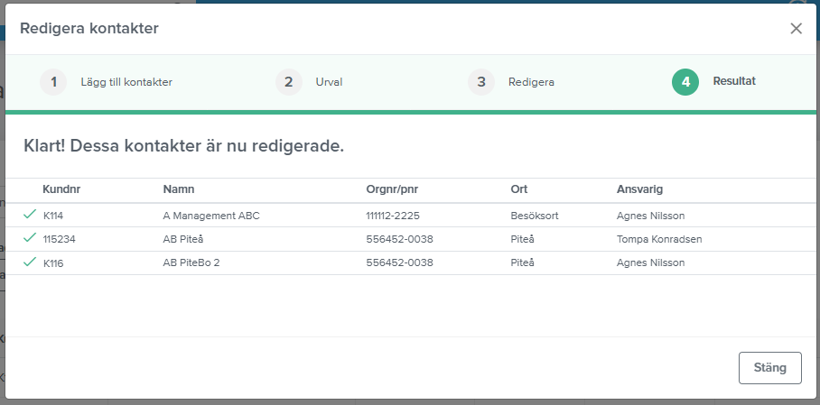
Task: Click the green checkmark for K116
Action: click(30, 262)
